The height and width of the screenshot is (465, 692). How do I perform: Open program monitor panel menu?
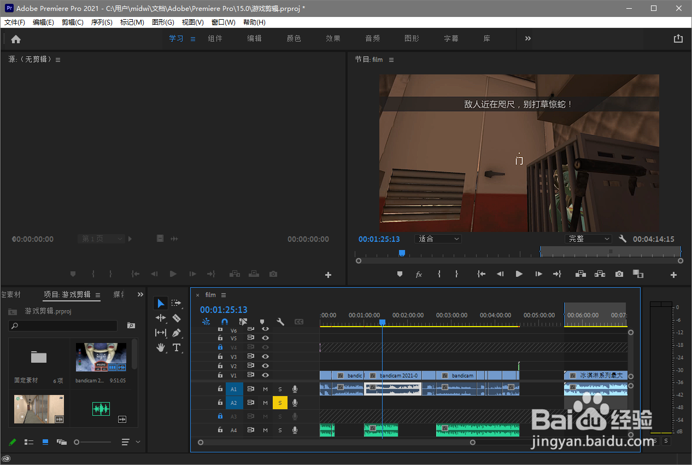[391, 60]
